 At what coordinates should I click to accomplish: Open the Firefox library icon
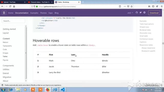click(149, 6)
